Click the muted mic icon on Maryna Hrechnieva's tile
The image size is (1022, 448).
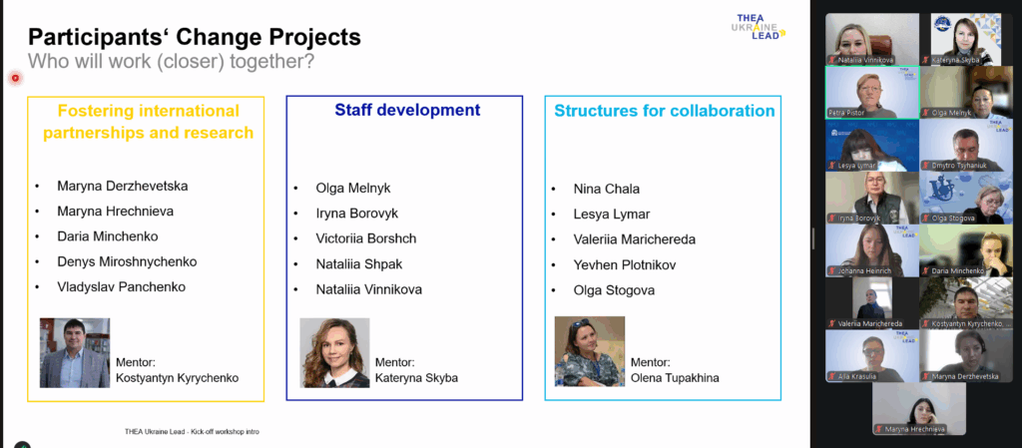click(878, 429)
